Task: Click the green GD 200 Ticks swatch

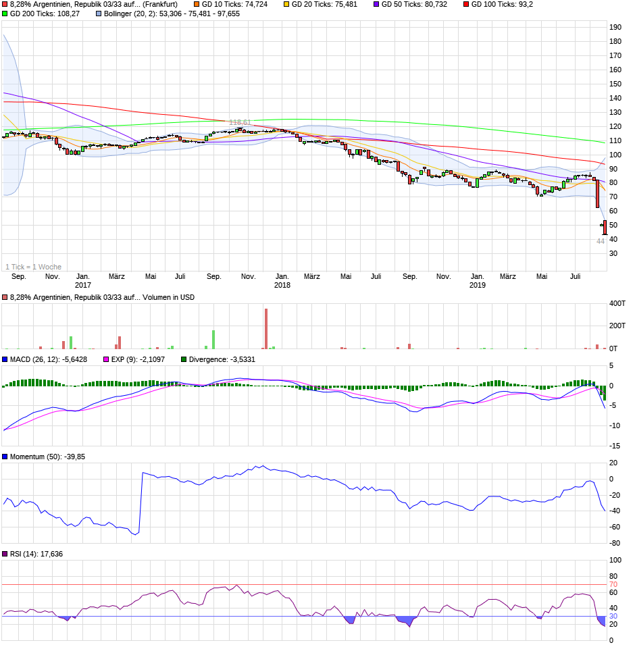Action: pos(5,14)
